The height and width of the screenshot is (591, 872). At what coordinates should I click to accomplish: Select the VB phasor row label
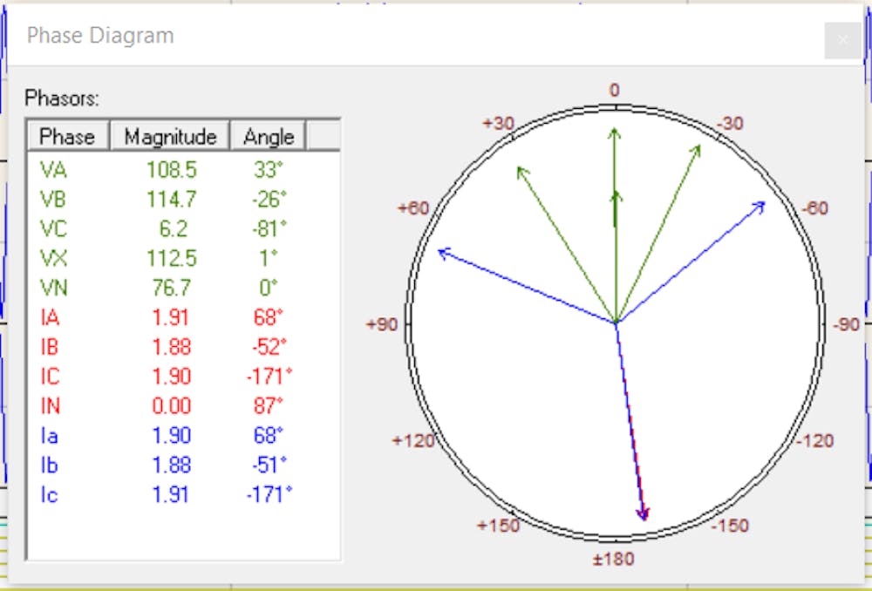click(53, 199)
